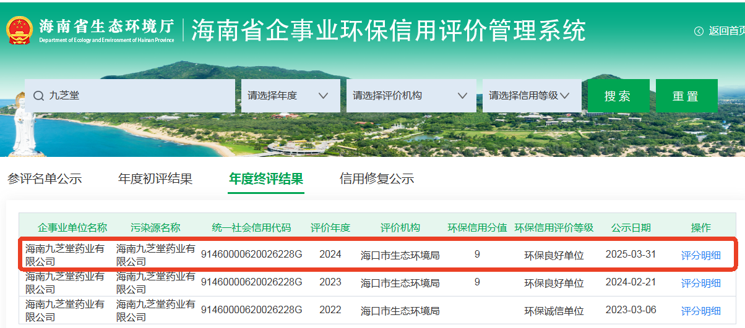Image resolution: width=745 pixels, height=328 pixels.
Task: Select the 年度终评结果 tab
Action: [266, 179]
